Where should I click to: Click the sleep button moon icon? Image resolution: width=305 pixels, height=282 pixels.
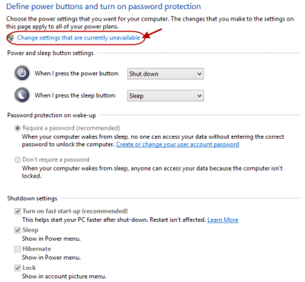(x=22, y=95)
